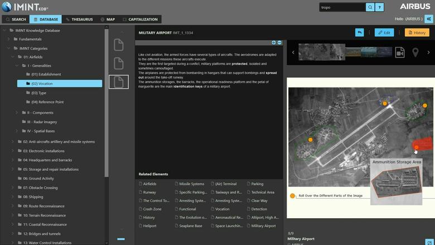Collapse the 01: Airfields folder
435x245 pixels.
[13, 57]
